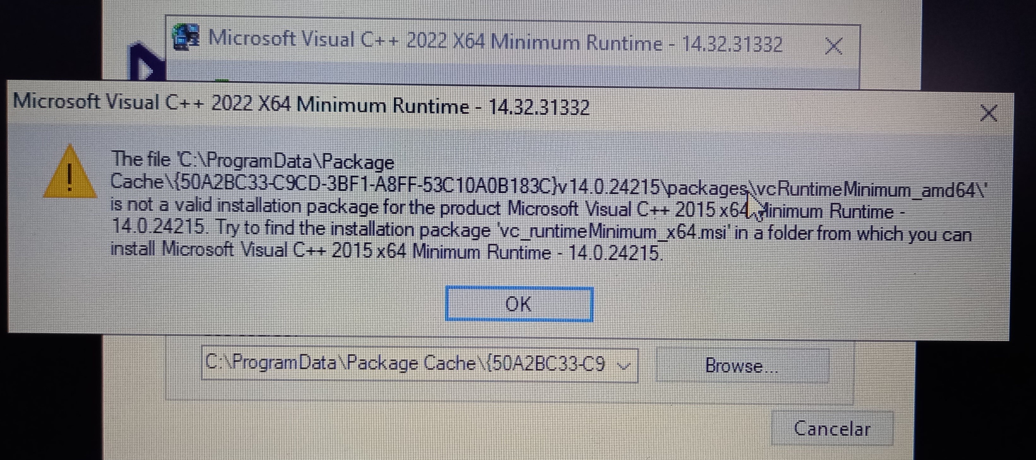The image size is (1036, 460).
Task: Click the Cancelar button
Action: click(x=832, y=428)
